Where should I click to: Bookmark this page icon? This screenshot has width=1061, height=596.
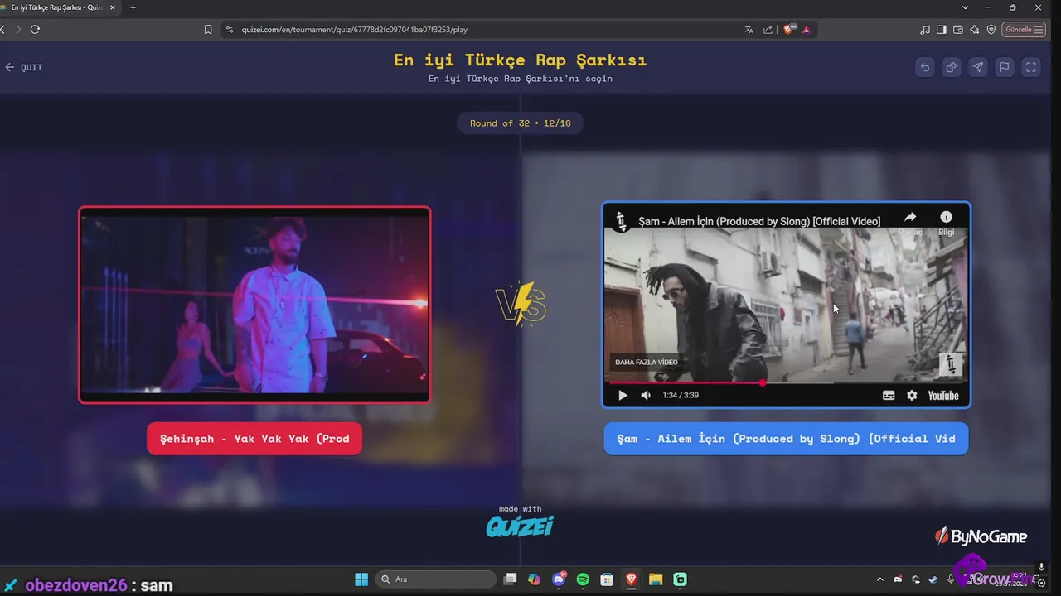click(208, 30)
